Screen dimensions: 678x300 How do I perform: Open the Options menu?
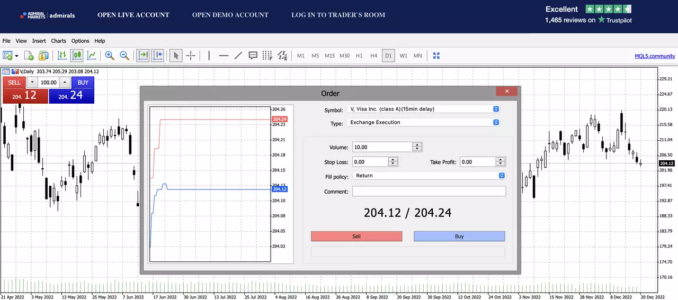[x=81, y=41]
